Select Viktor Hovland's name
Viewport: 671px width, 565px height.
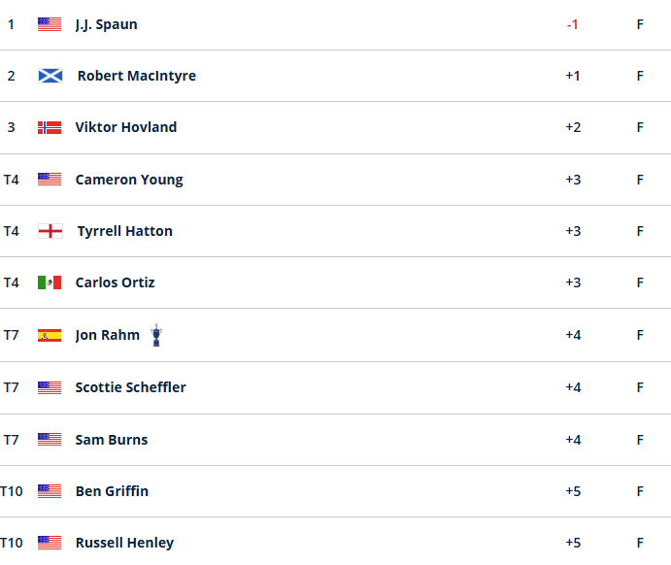126,127
